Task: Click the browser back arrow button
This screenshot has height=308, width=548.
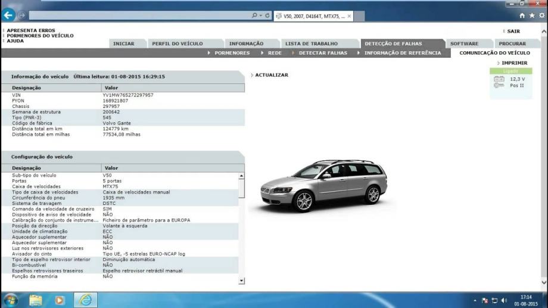Action: click(x=8, y=15)
